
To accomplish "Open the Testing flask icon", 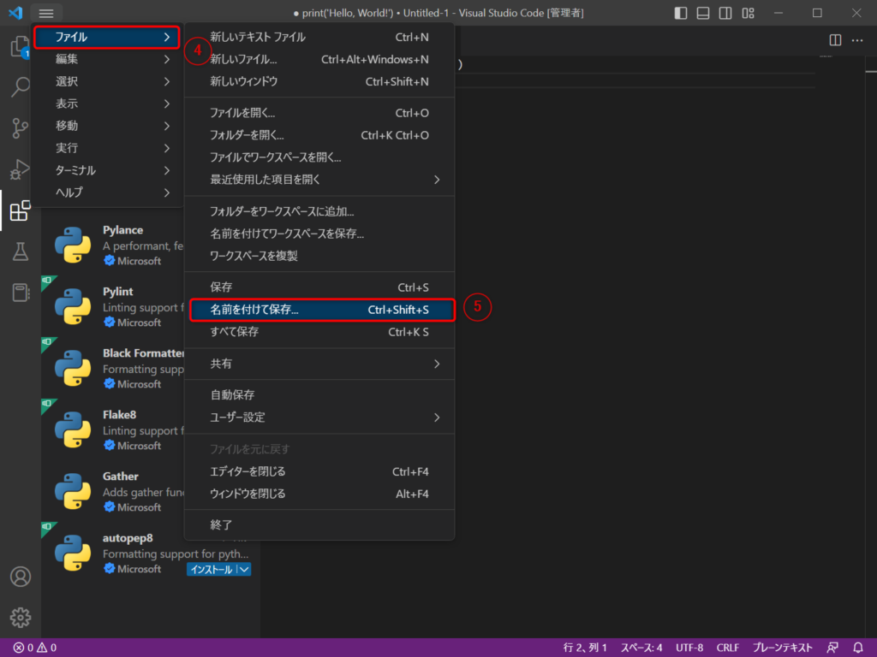I will [21, 252].
